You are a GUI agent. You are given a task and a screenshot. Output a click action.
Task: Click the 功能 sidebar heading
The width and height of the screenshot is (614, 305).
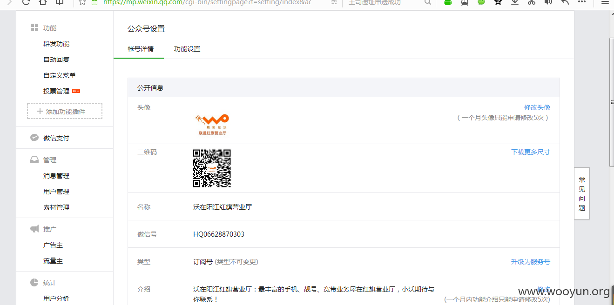tap(50, 28)
